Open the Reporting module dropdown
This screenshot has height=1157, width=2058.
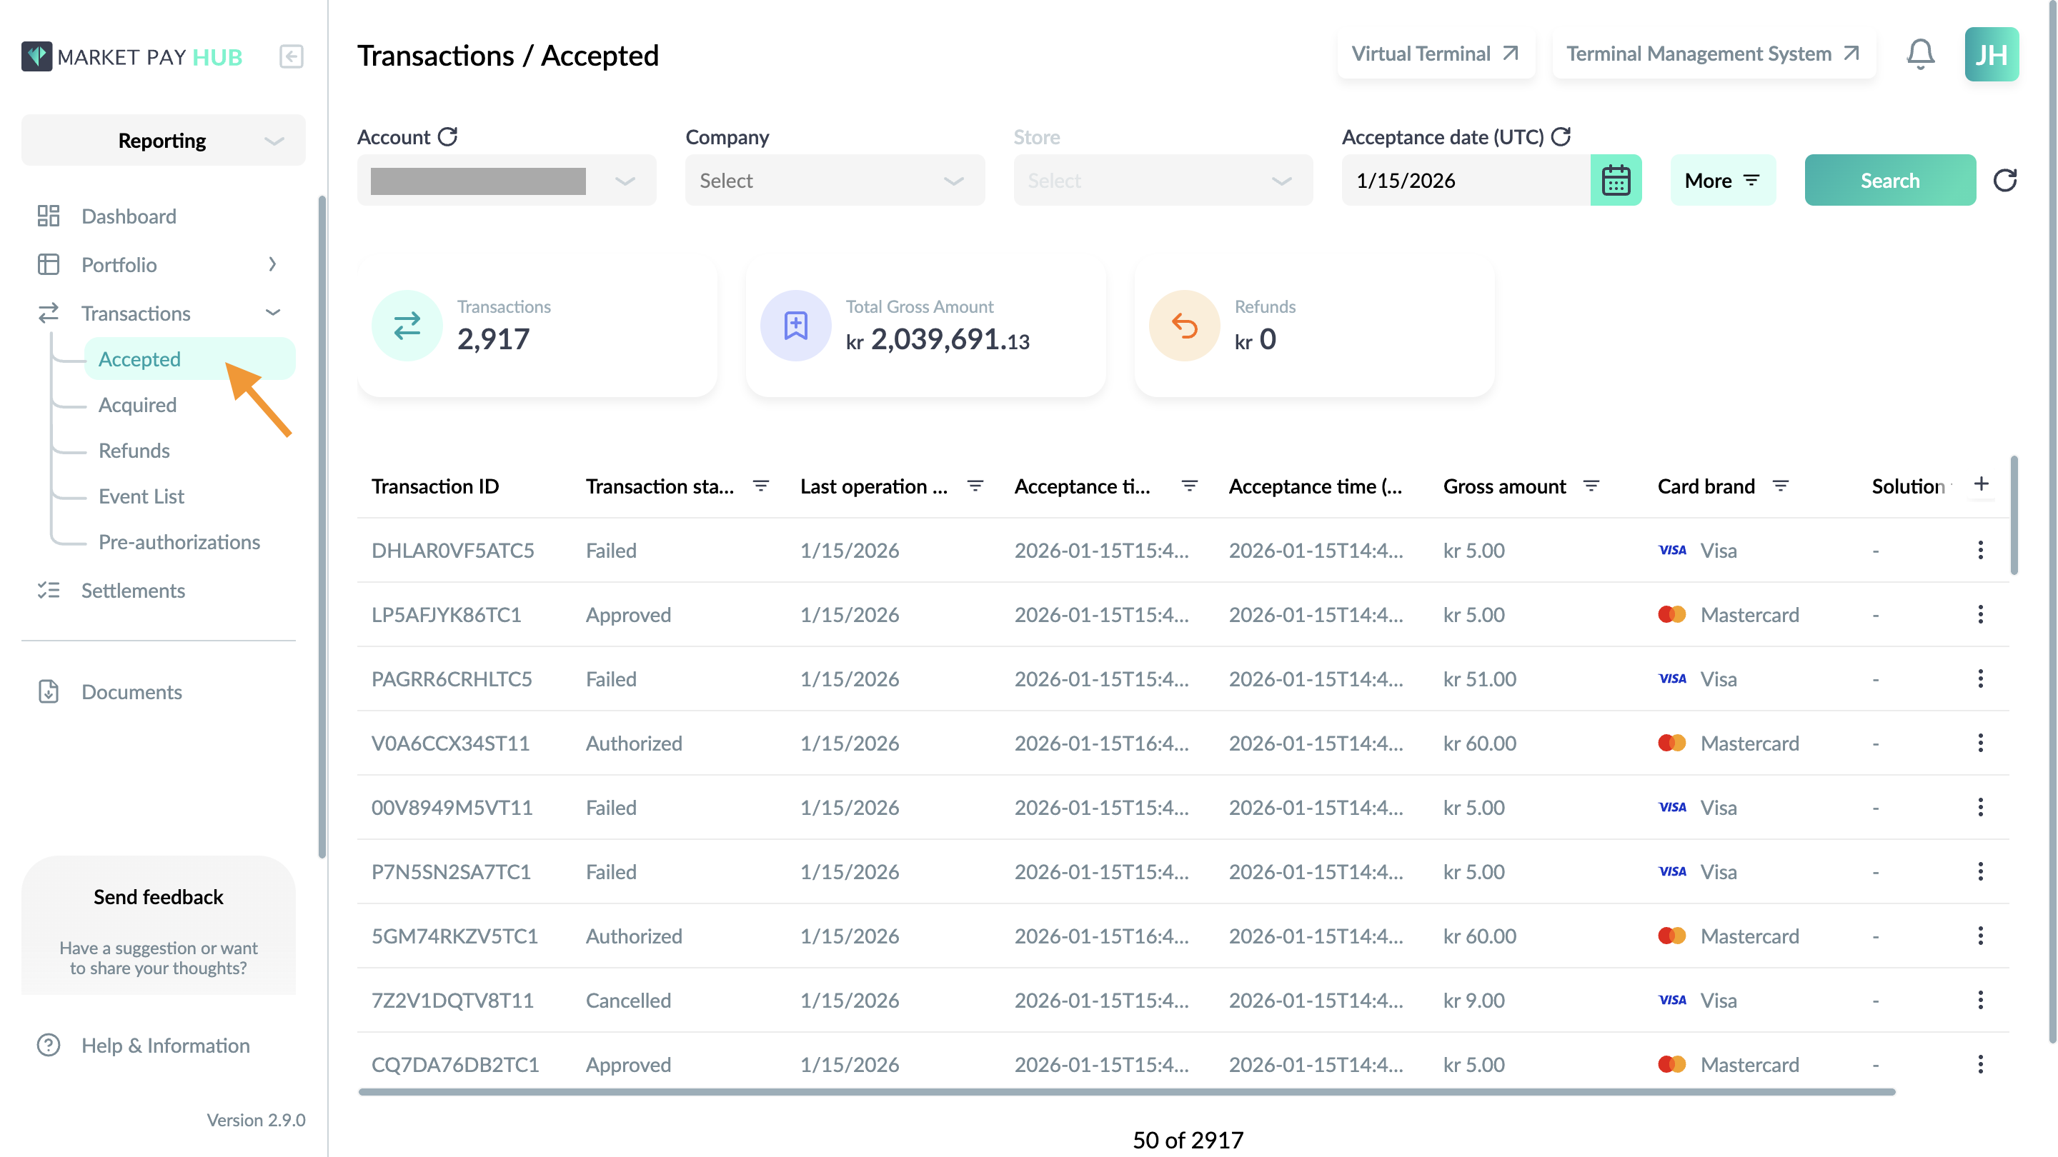[x=163, y=141]
